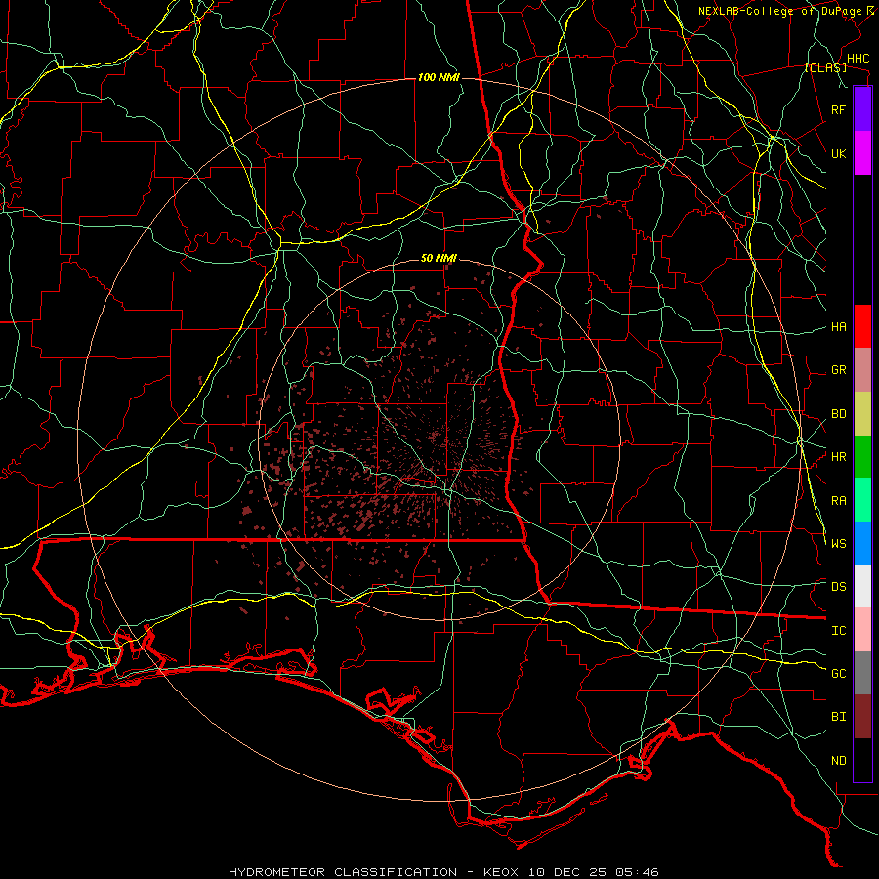The width and height of the screenshot is (879, 879).
Task: Click the HYDROMETEOR CLASSIFICATION title text
Action: (x=343, y=872)
